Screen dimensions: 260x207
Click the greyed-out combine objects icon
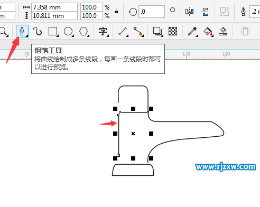(x=225, y=12)
